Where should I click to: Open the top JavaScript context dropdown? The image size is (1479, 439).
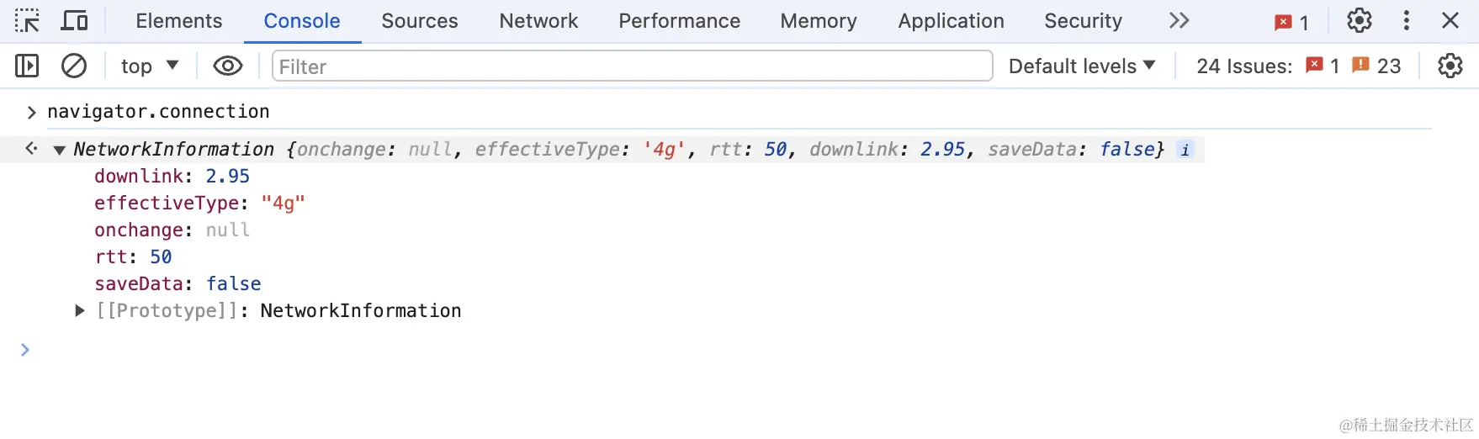point(149,66)
